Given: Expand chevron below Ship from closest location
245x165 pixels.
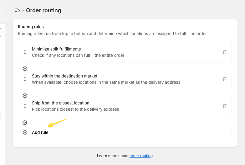Looking at the screenshot, I should (25, 123).
